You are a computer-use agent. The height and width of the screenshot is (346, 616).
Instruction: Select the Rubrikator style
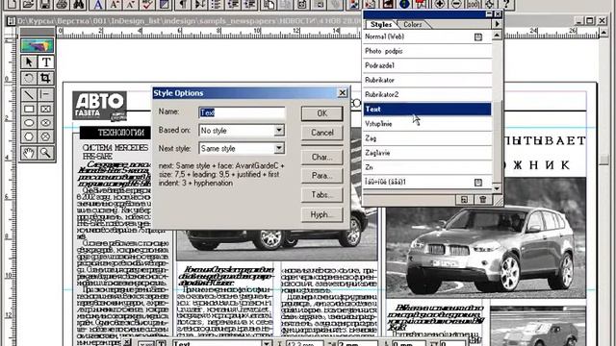coord(427,80)
